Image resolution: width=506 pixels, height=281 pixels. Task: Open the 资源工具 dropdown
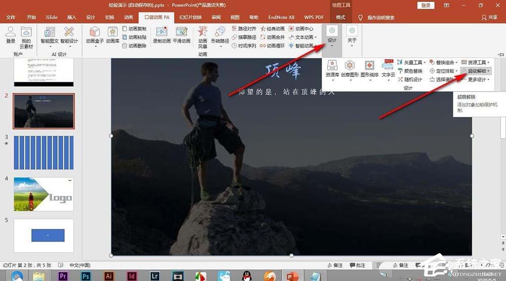point(475,62)
